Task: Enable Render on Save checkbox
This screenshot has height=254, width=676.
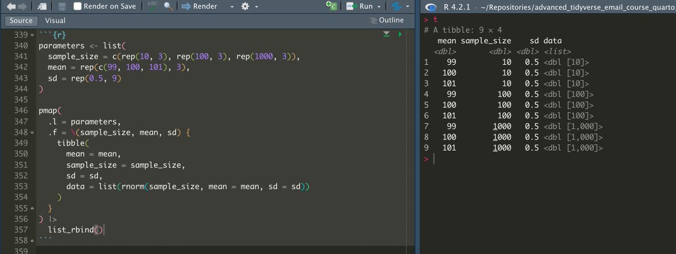Action: [78, 6]
